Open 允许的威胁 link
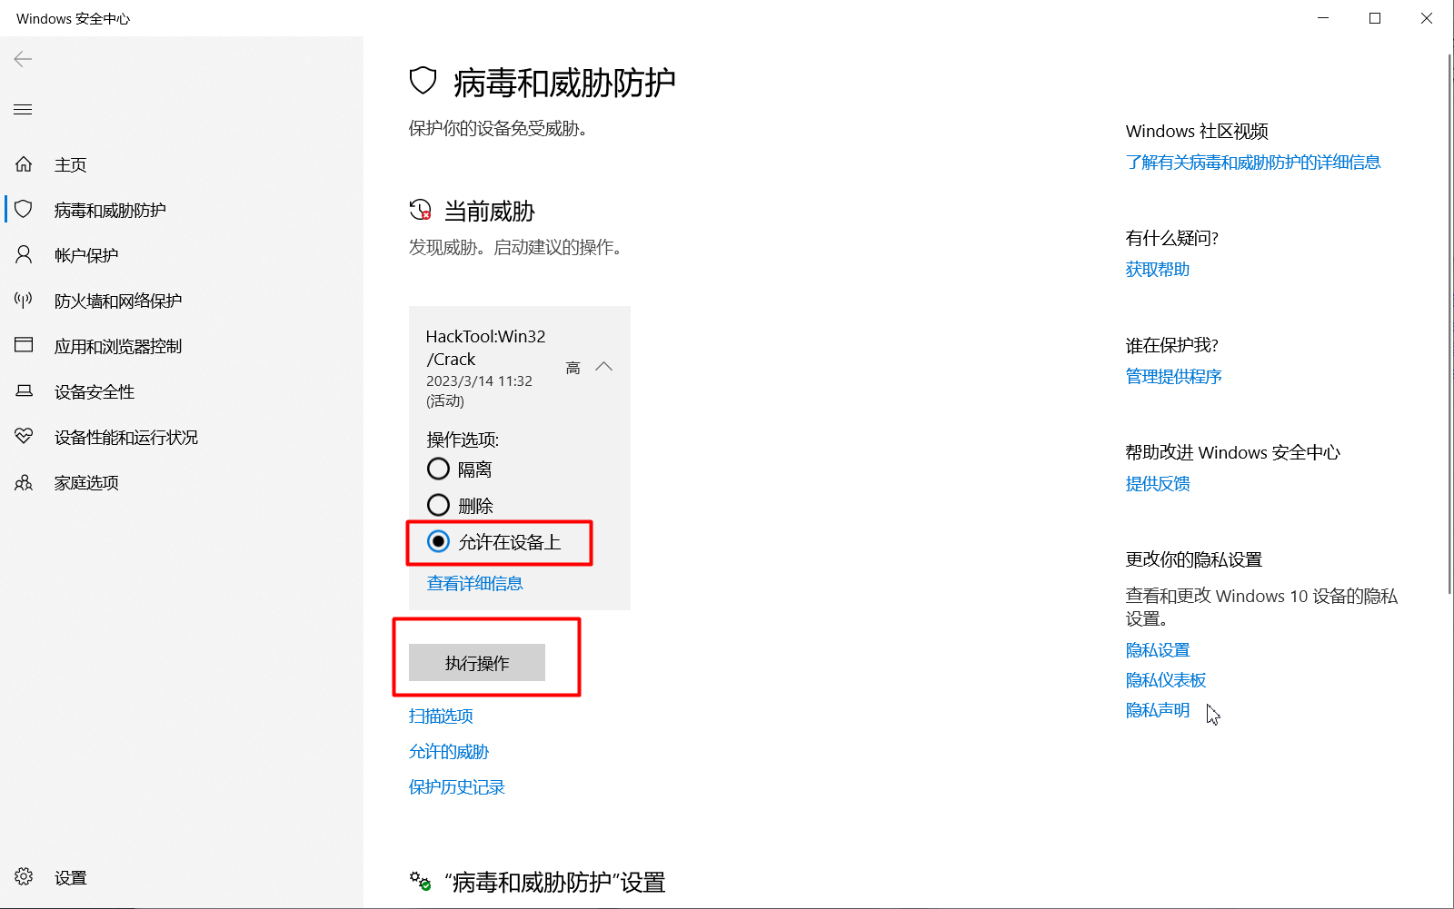 [x=449, y=751]
